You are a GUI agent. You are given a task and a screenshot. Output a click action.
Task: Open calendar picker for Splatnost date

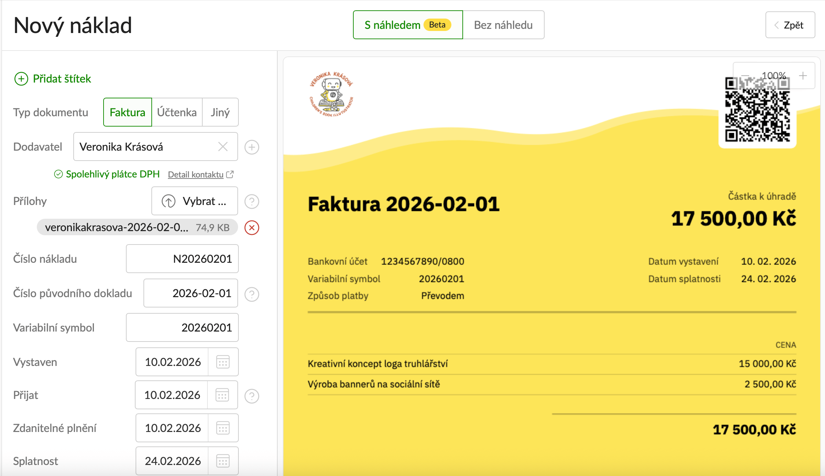coord(223,461)
